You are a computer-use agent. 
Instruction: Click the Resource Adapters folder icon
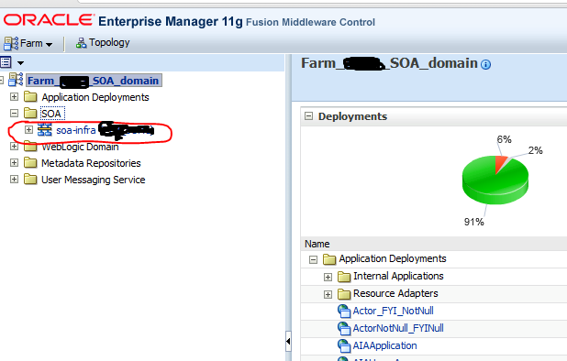tap(344, 294)
